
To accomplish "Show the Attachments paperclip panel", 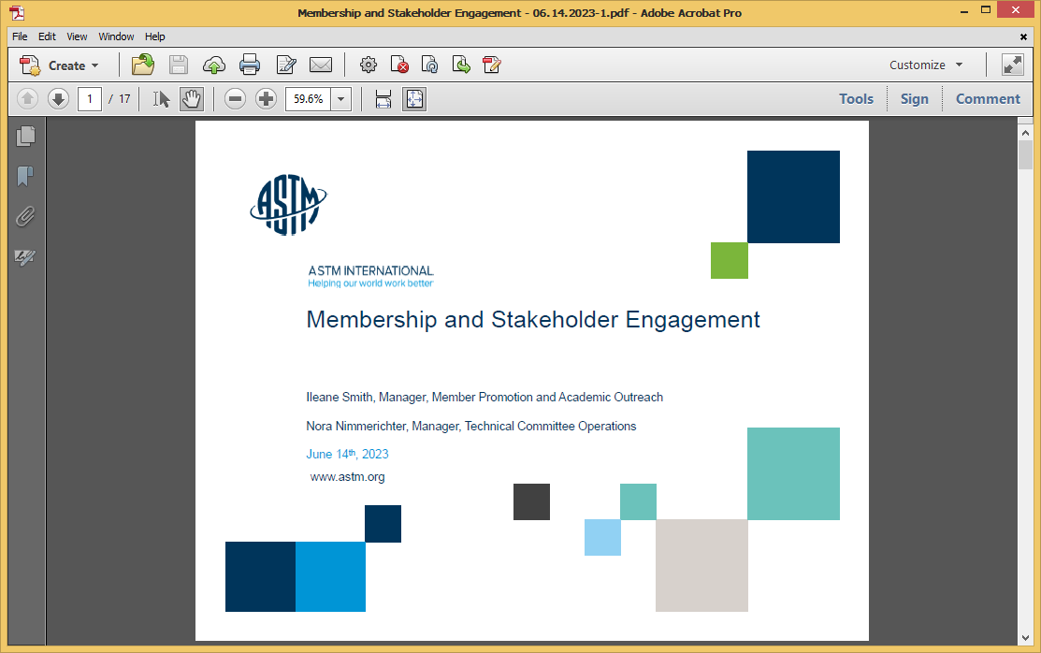I will (26, 216).
